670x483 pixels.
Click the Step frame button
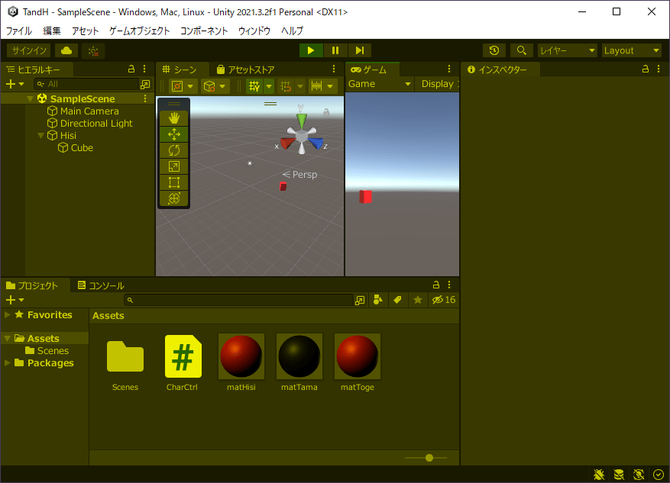pyautogui.click(x=359, y=50)
